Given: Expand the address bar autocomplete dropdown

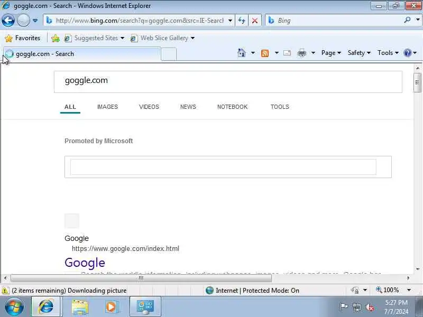Looking at the screenshot, I should point(230,21).
